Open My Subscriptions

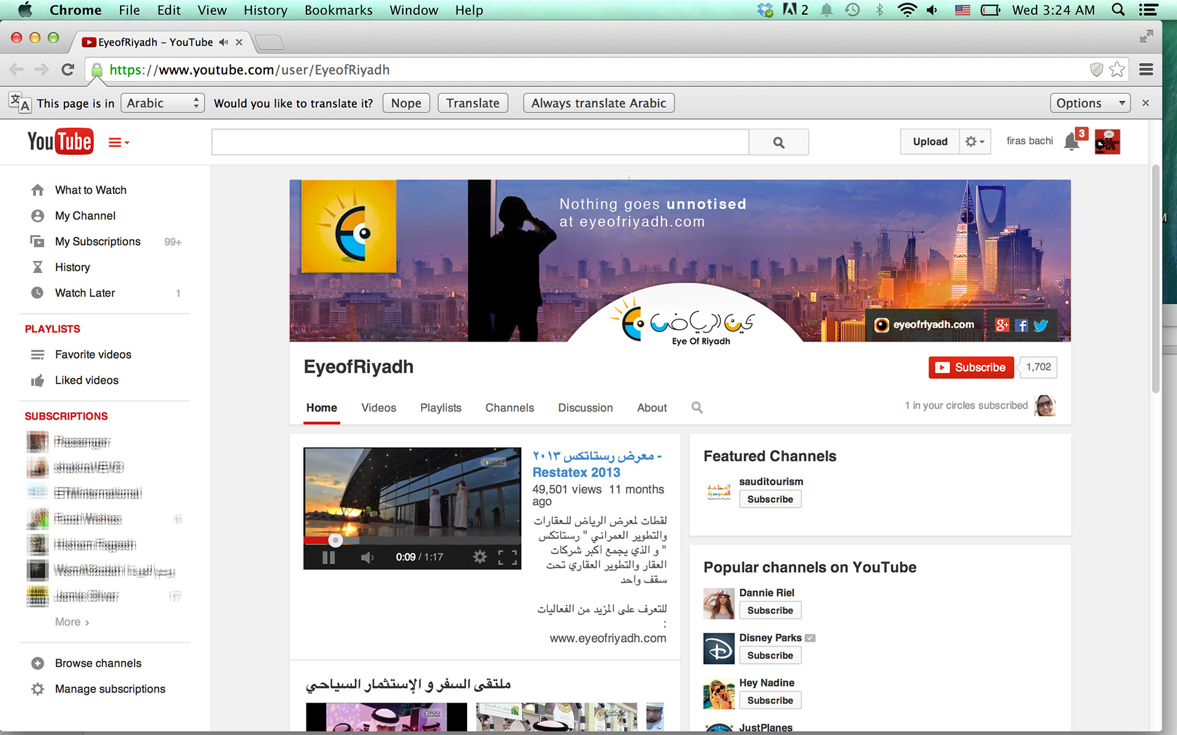[98, 241]
